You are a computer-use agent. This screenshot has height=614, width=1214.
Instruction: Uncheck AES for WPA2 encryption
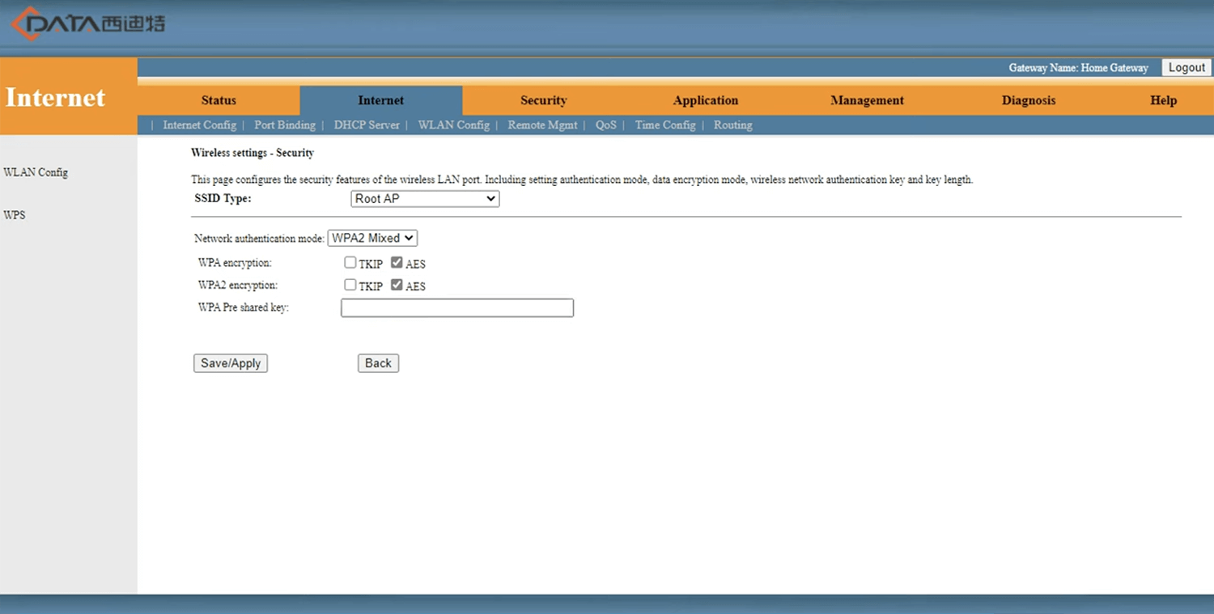pos(397,285)
